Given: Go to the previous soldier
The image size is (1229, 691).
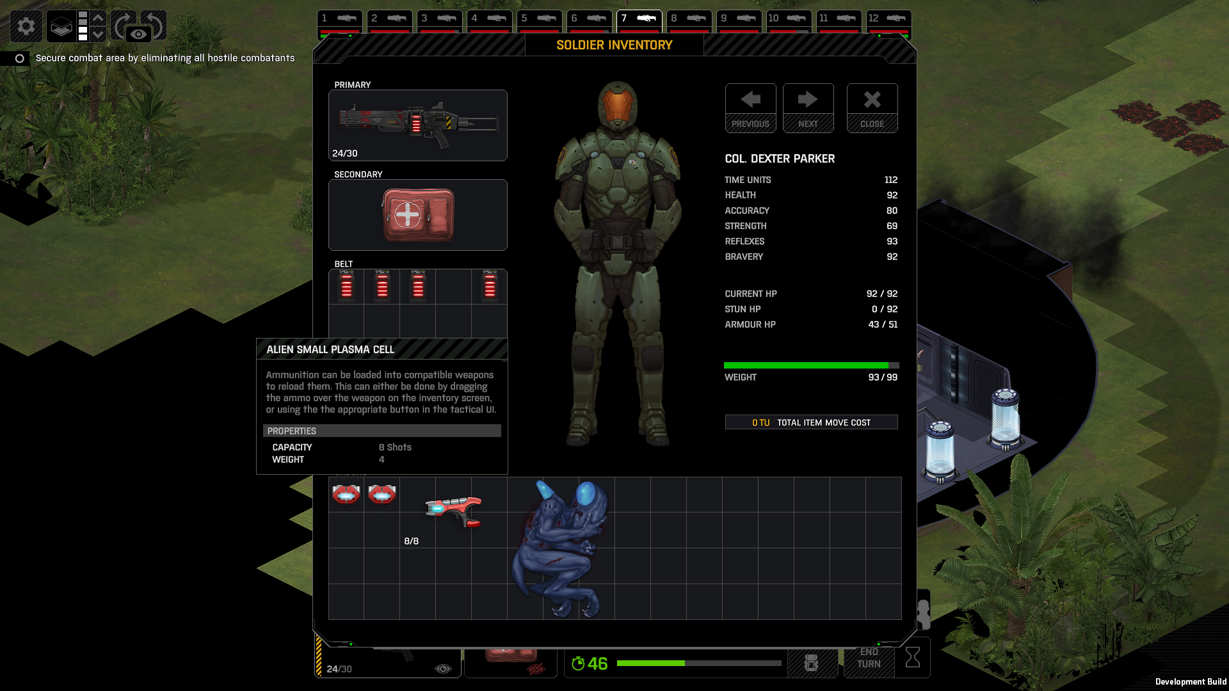Looking at the screenshot, I should click(750, 108).
